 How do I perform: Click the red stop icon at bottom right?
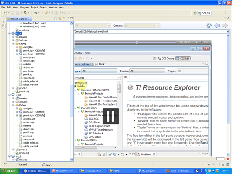228,159
